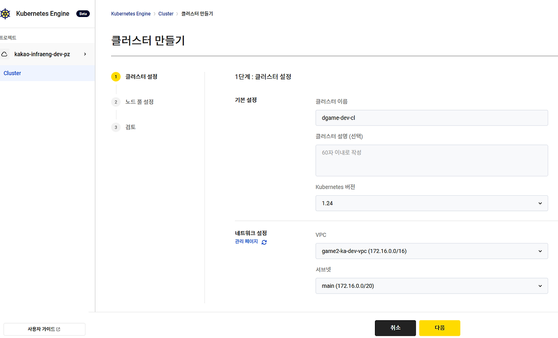Click the 1단계 : 클러스터 설정 heading

(x=263, y=77)
